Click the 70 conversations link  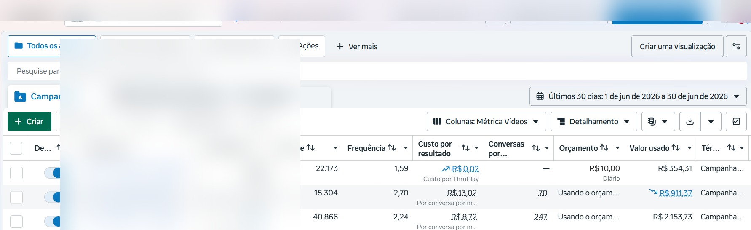(543, 193)
